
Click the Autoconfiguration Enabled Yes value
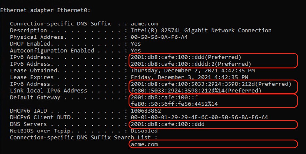pos(136,51)
